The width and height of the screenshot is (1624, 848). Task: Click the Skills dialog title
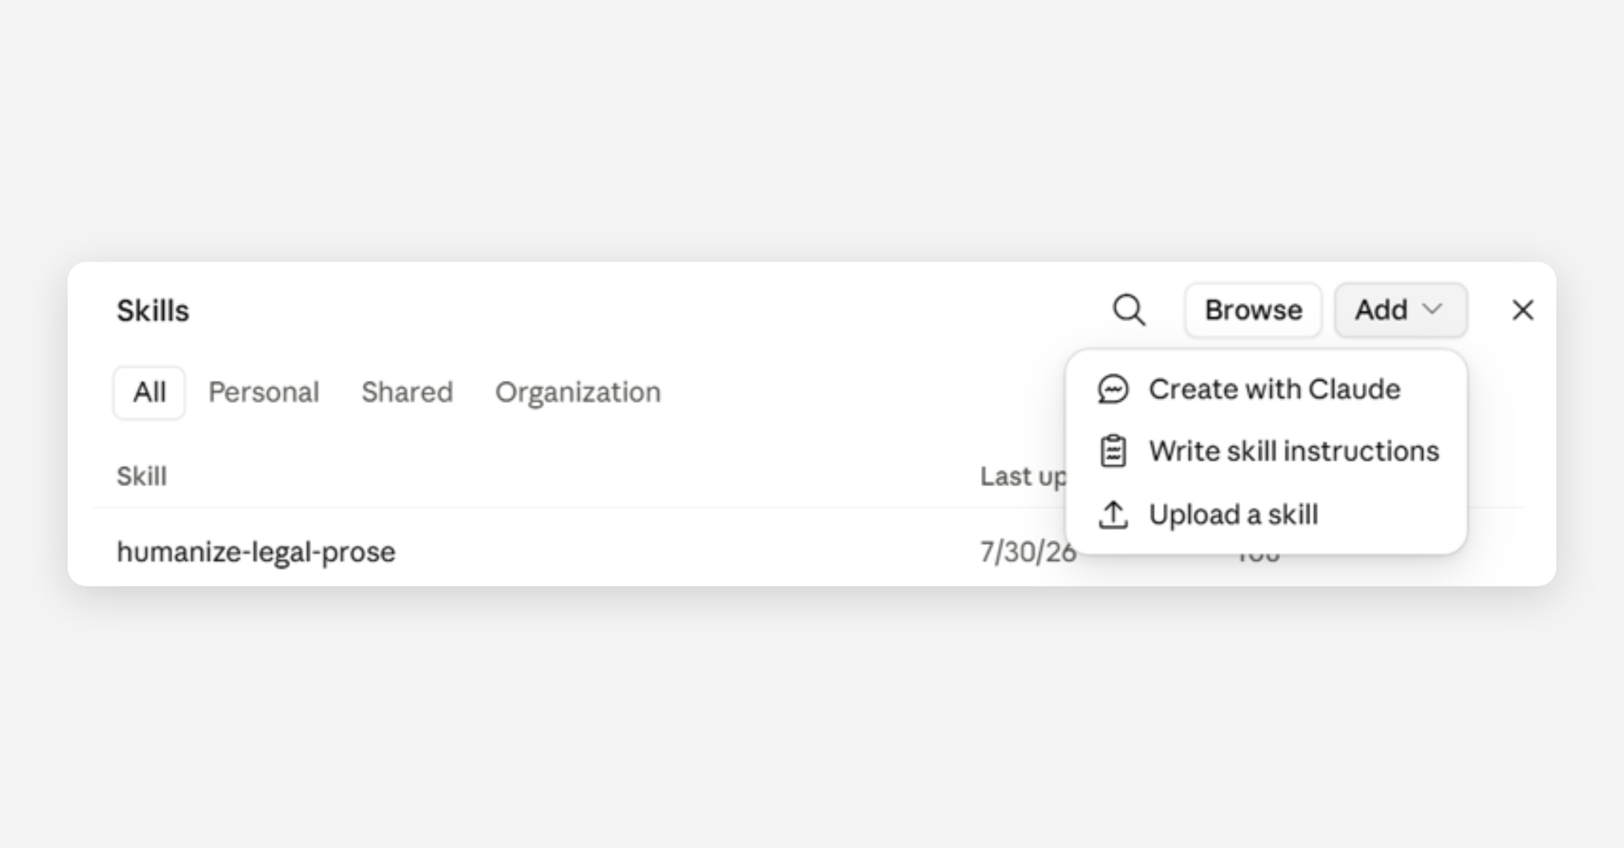pyautogui.click(x=153, y=310)
